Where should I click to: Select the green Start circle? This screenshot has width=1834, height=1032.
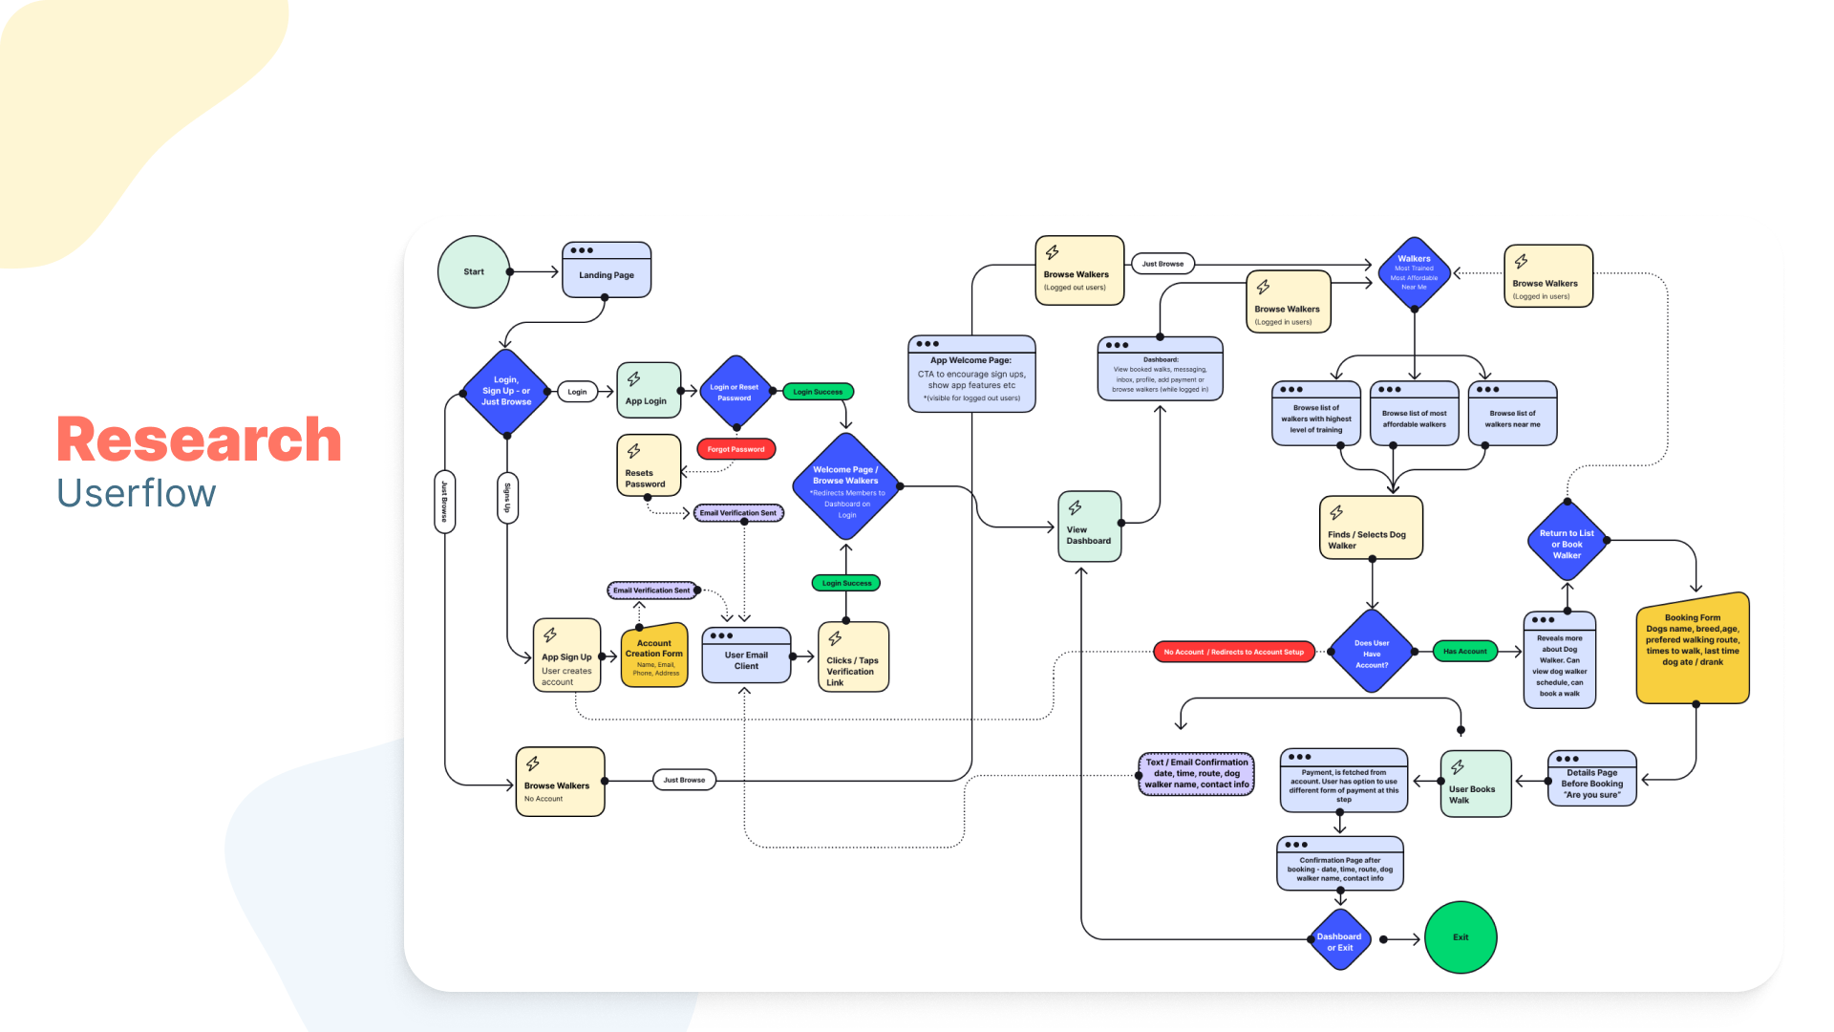474,272
